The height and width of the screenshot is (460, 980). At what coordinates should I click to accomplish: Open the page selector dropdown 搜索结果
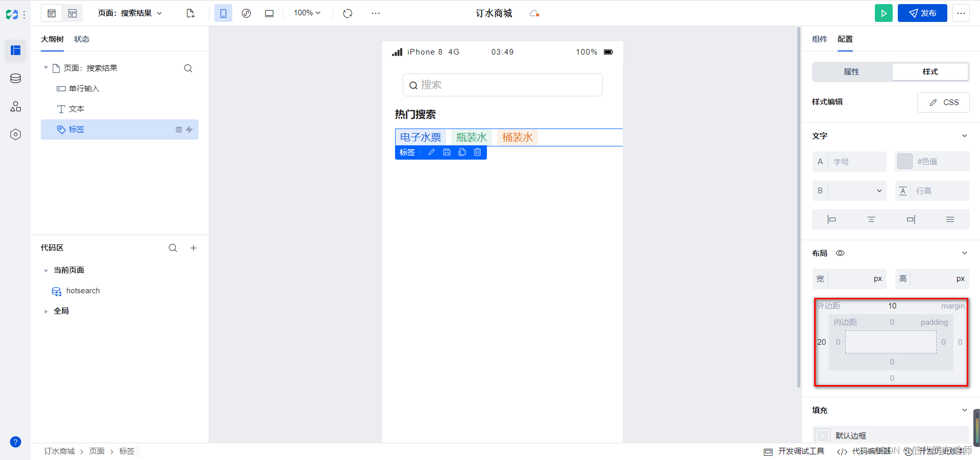point(130,13)
